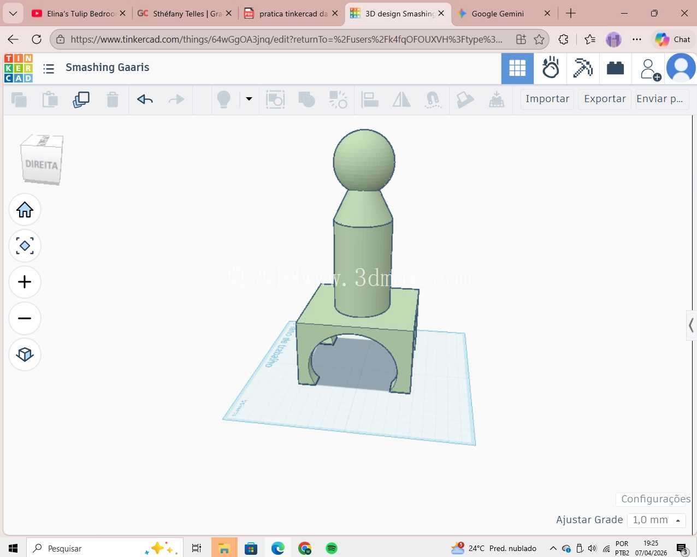Viewport: 697px width, 557px height.
Task: Click the Copy tool
Action: click(x=19, y=100)
